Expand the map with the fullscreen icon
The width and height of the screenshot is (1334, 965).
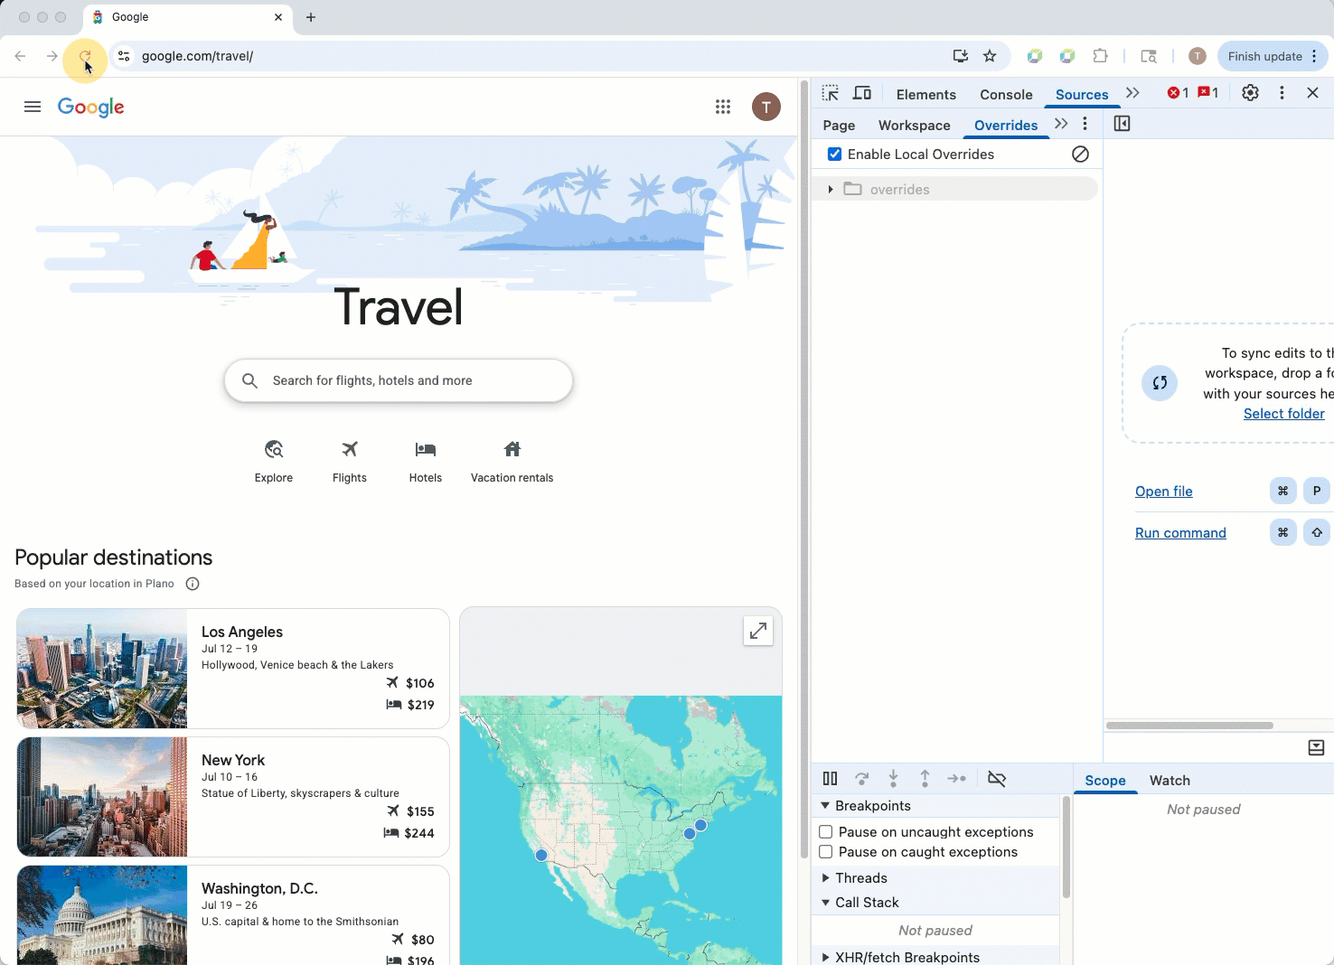[758, 631]
